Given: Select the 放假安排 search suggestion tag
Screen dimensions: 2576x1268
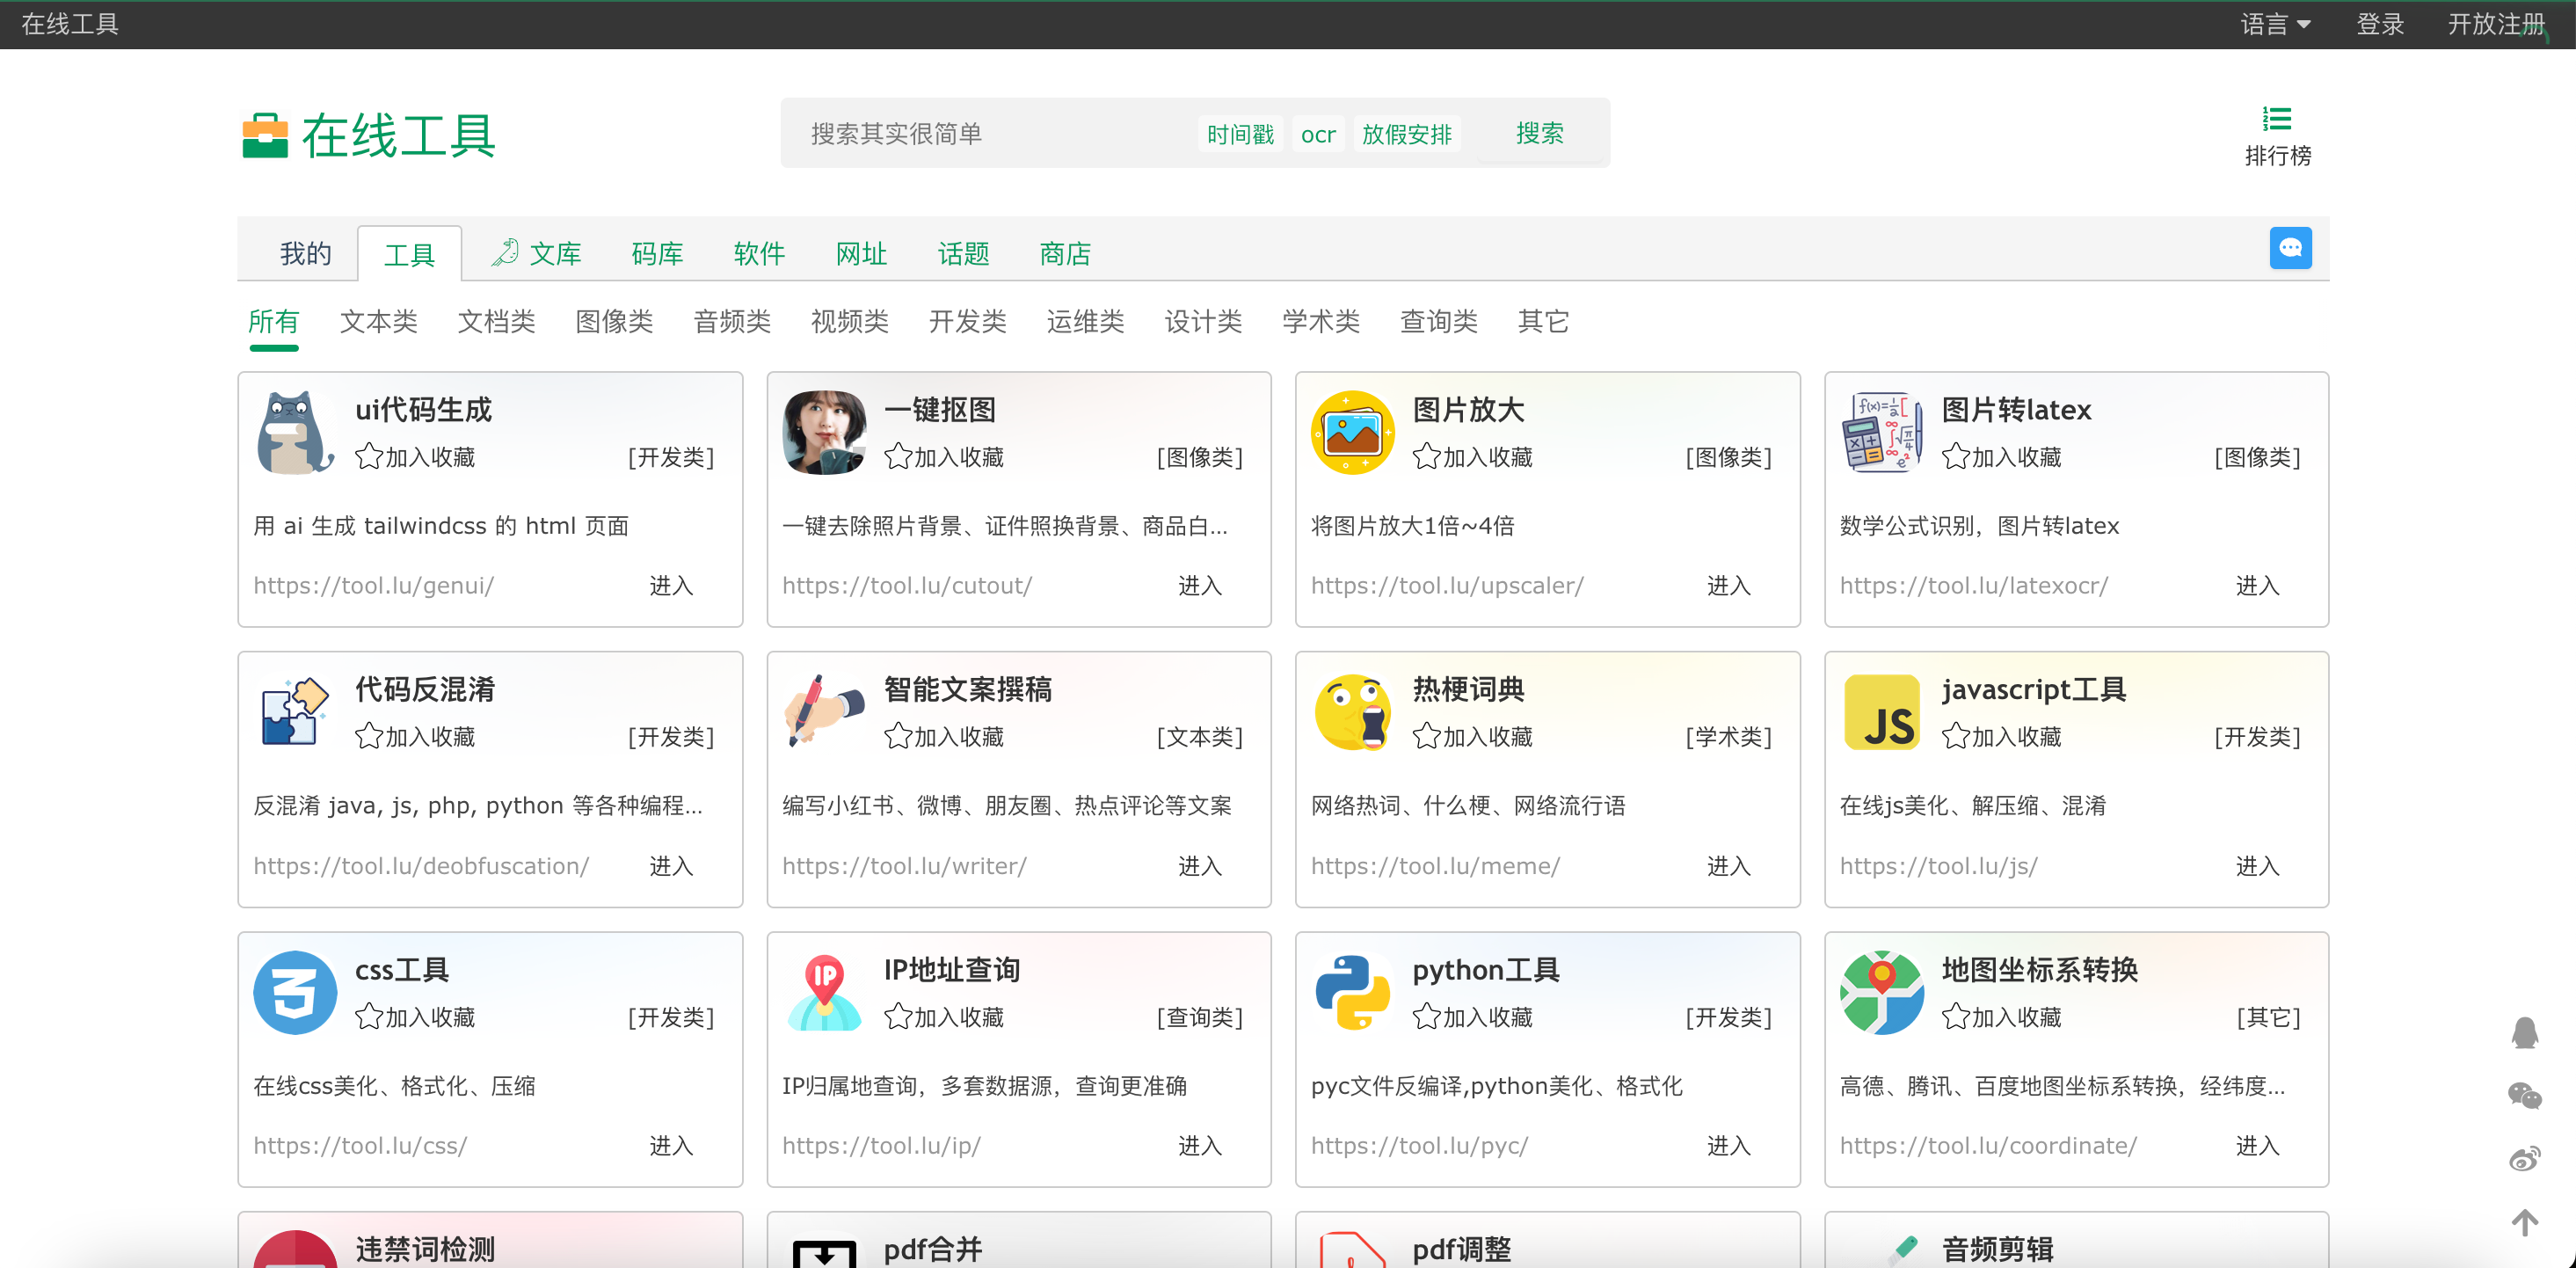Looking at the screenshot, I should click(1407, 134).
